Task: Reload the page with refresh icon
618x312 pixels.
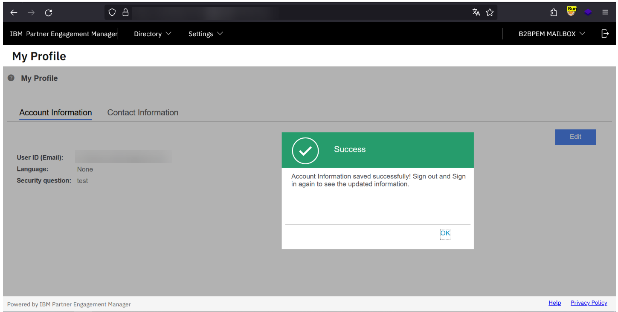Action: pyautogui.click(x=49, y=13)
